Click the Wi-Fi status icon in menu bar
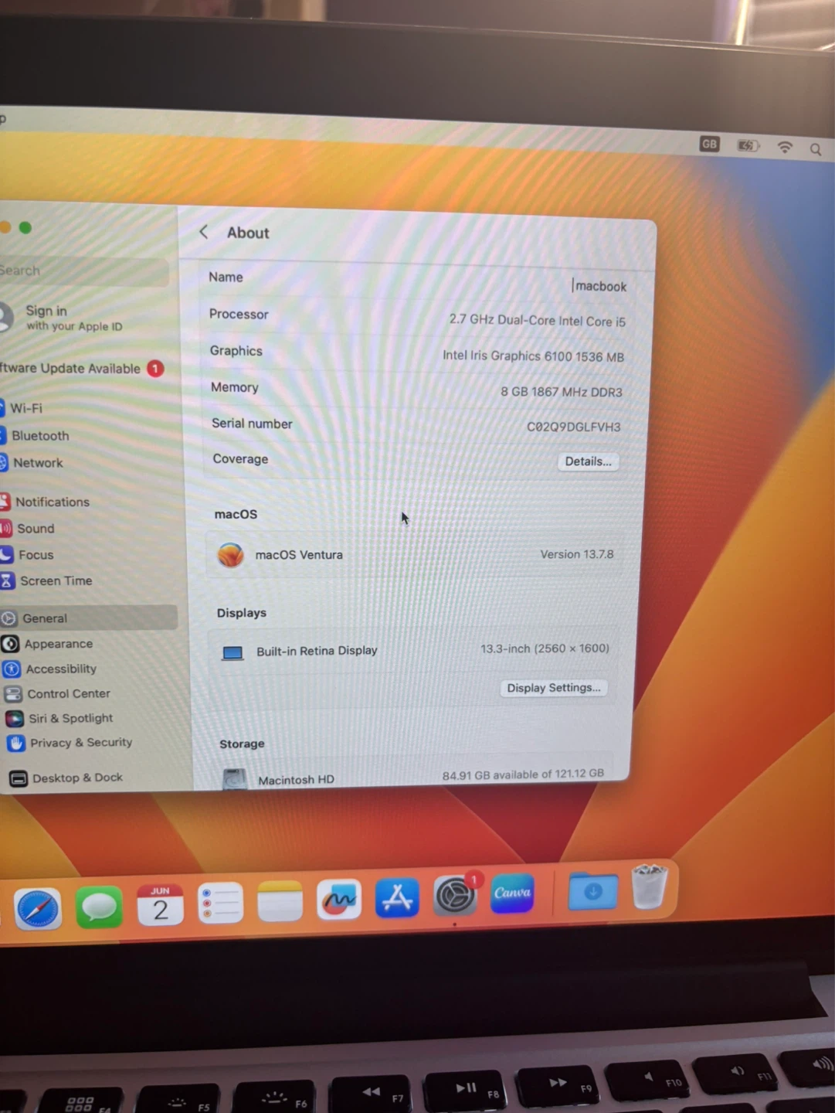 (x=785, y=147)
